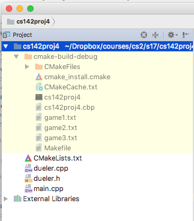Click the CMakeFiles folder icon
194x221 pixels.
tap(39, 67)
